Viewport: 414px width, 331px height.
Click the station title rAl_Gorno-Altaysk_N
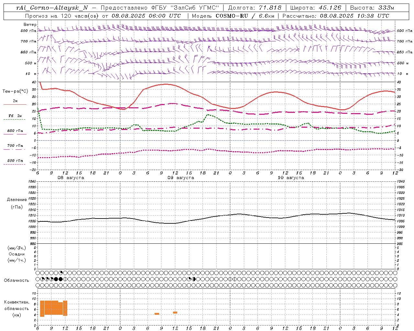point(52,8)
